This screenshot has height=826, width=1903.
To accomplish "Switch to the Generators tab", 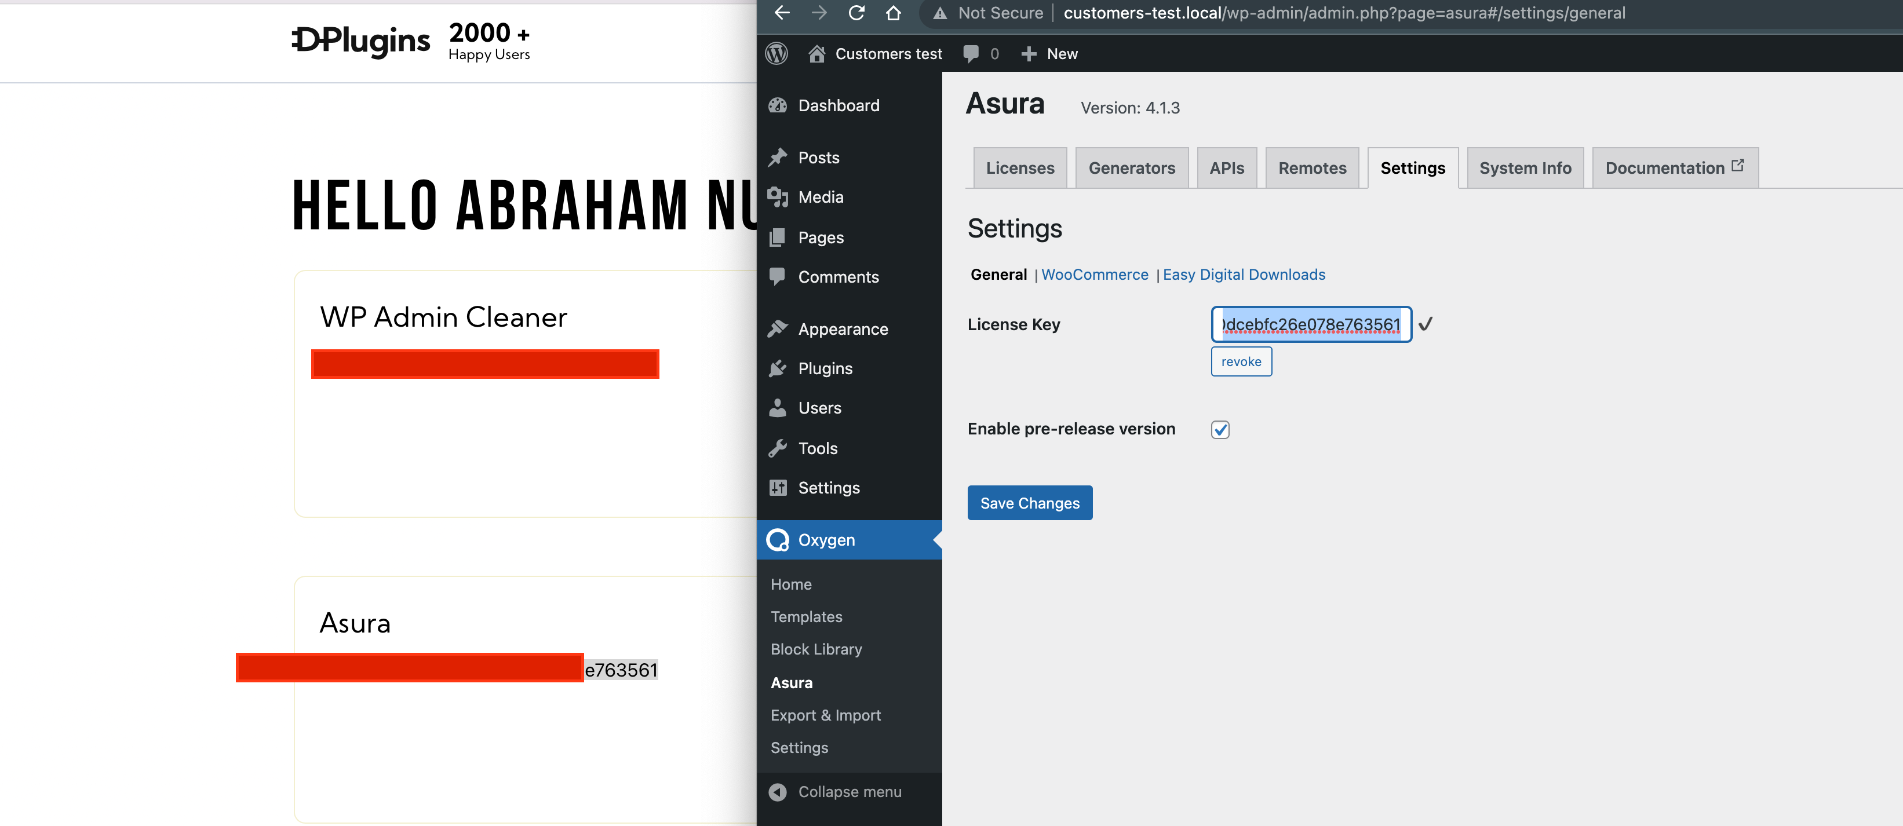I will (x=1132, y=167).
